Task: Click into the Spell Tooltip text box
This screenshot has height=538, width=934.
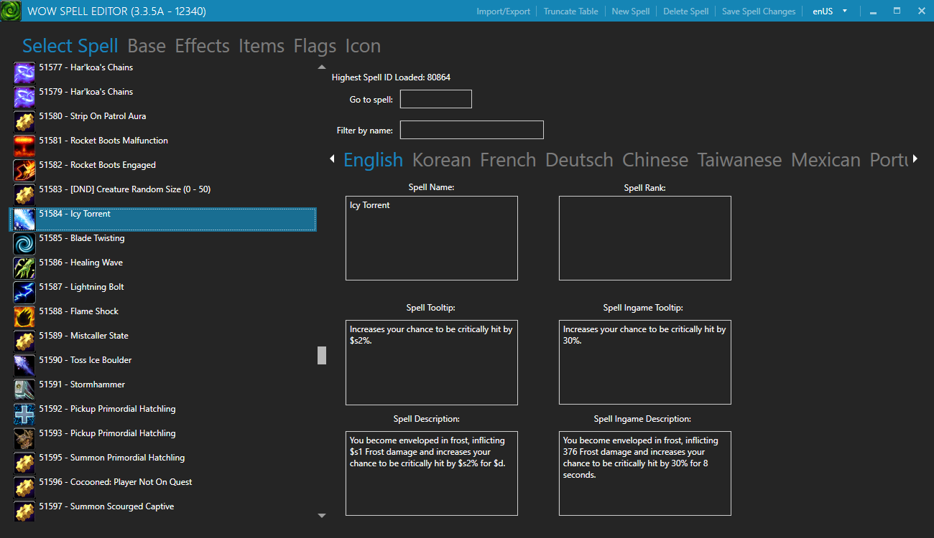Action: coord(432,362)
